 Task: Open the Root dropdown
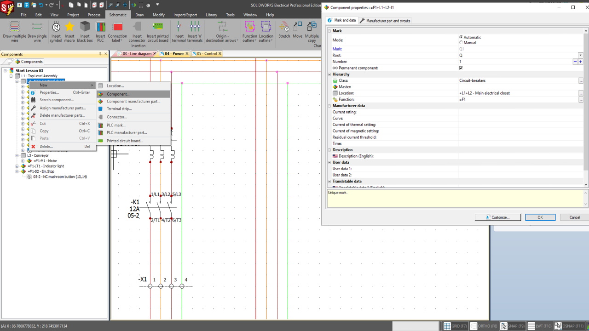tap(581, 55)
